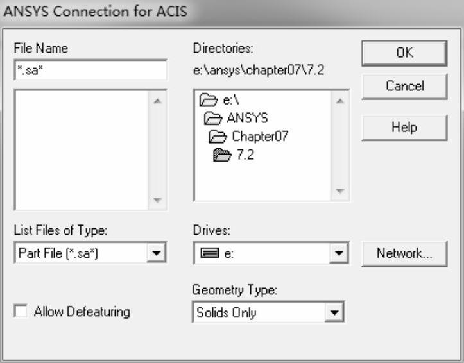Open Help for this dialog
The width and height of the screenshot is (464, 363).
point(404,127)
